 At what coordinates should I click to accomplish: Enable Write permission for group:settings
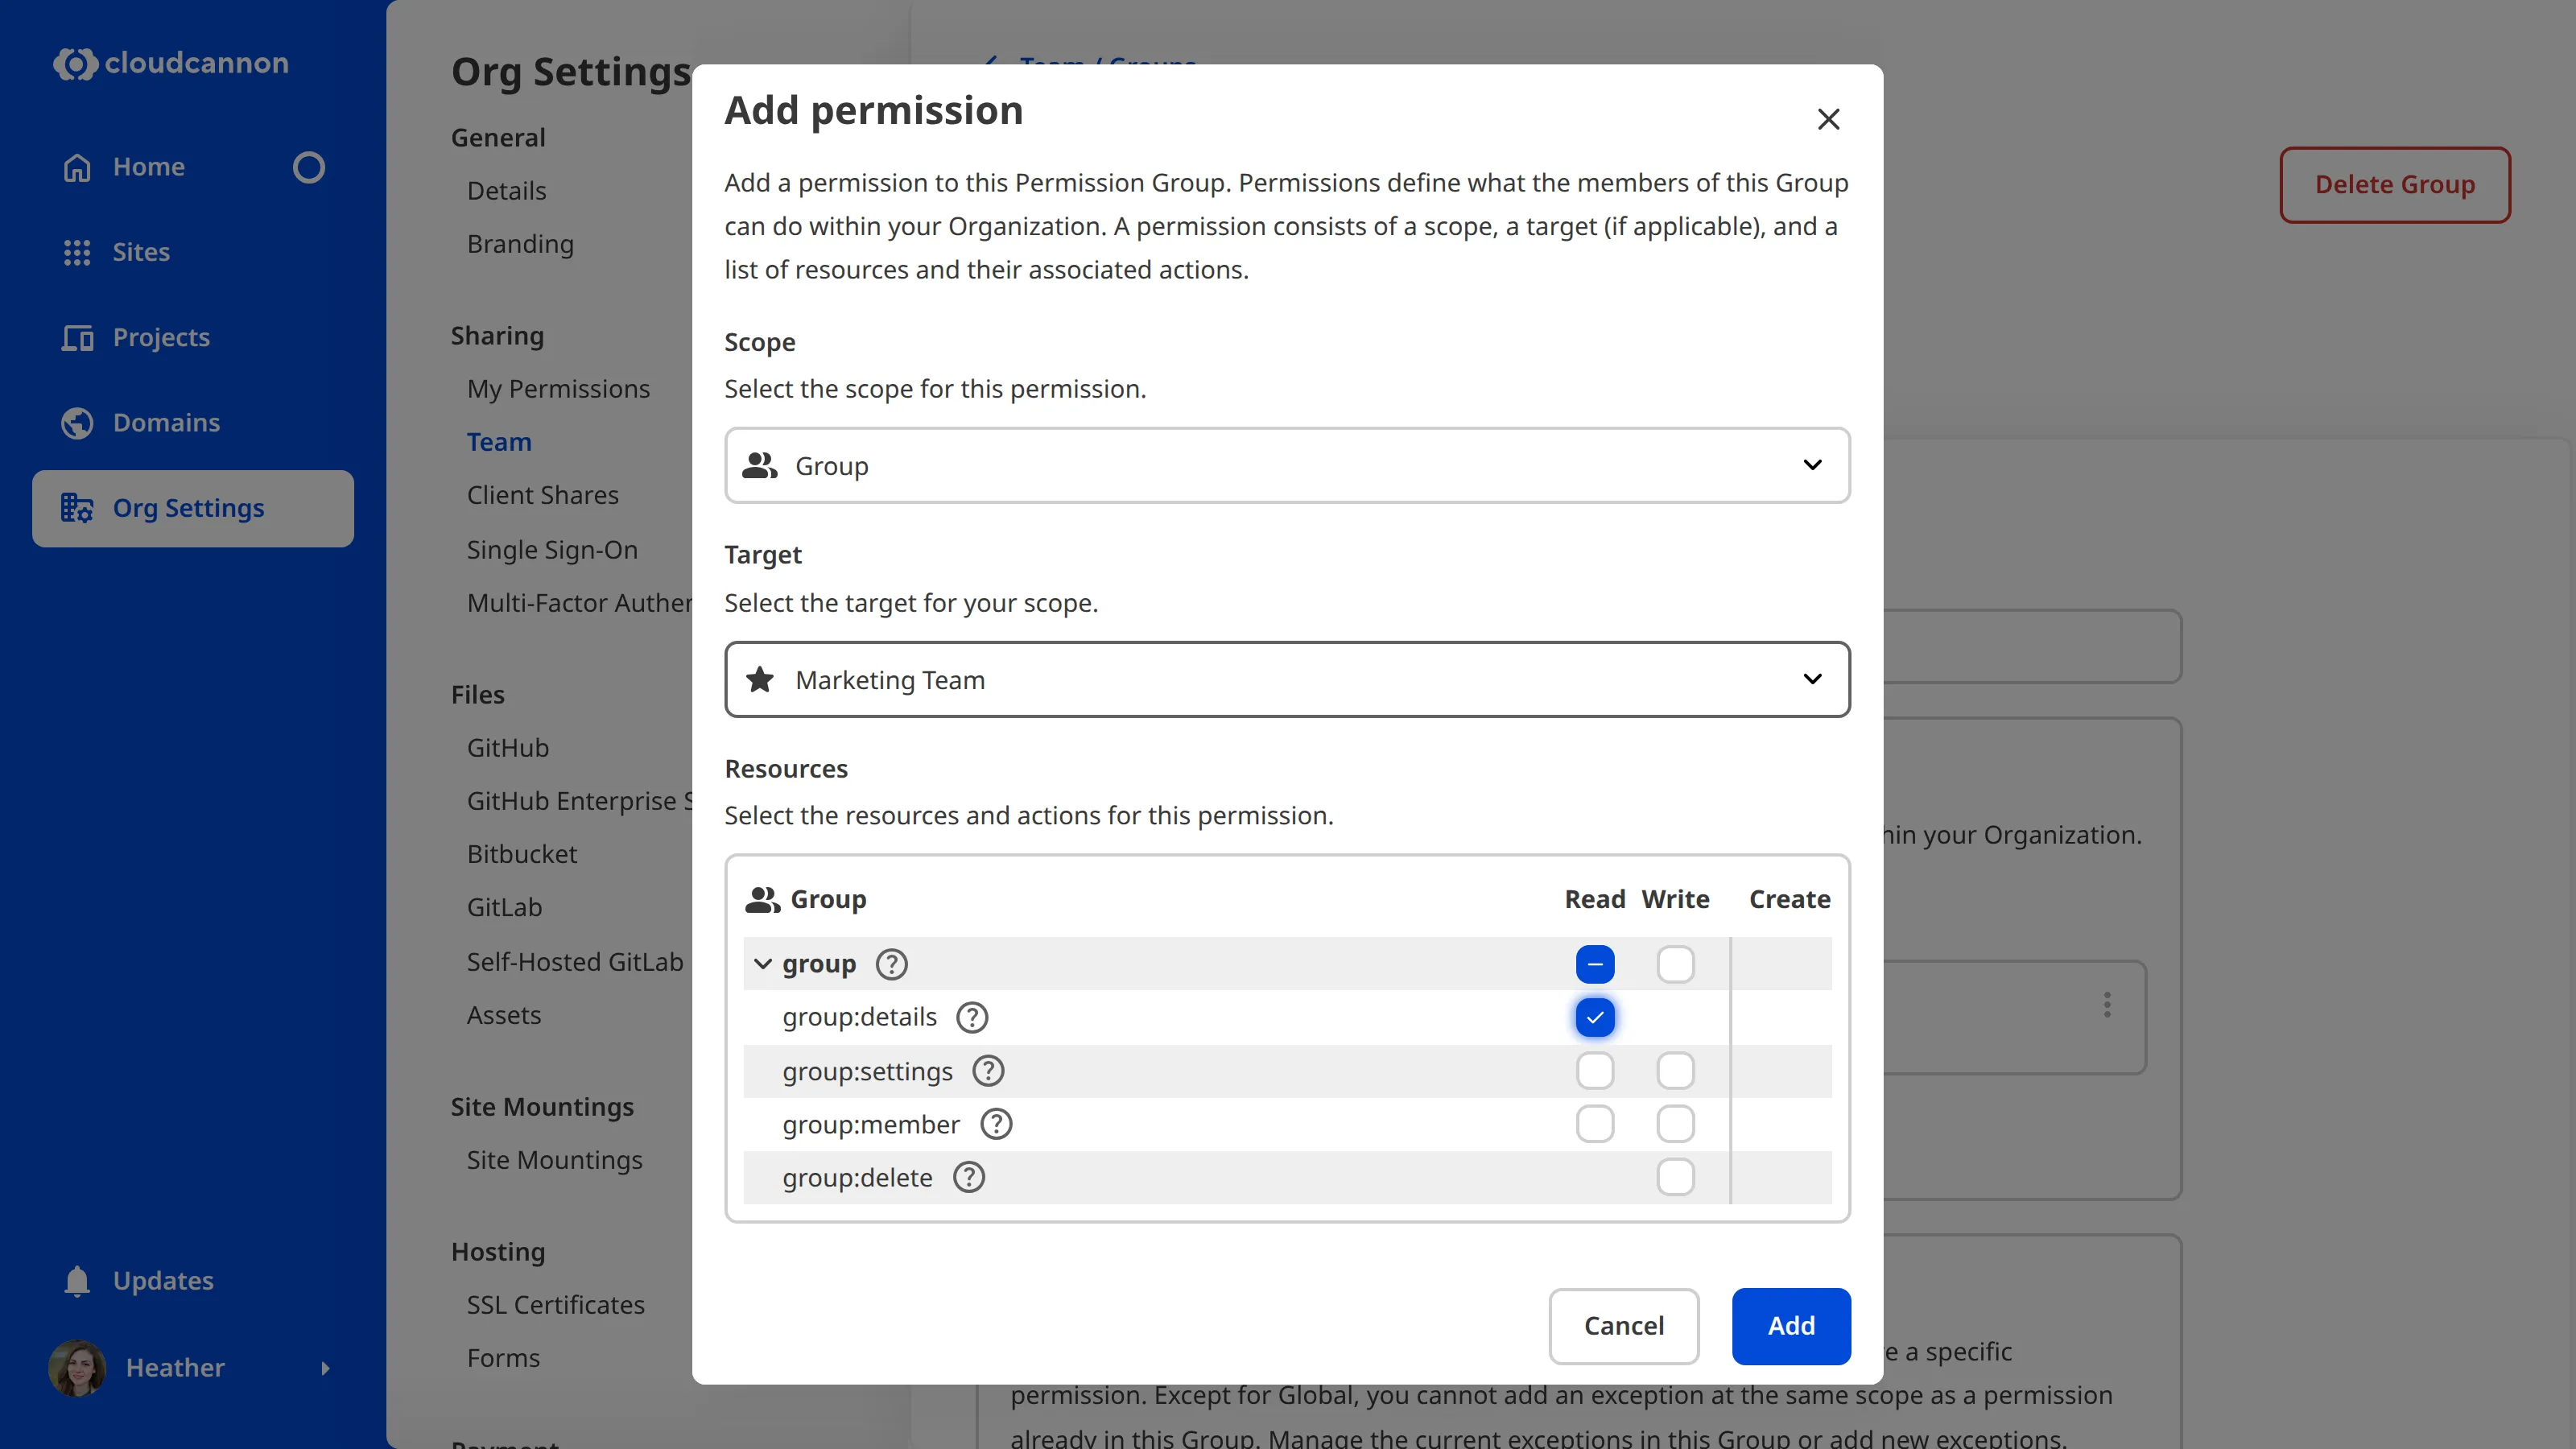[x=1675, y=1070]
